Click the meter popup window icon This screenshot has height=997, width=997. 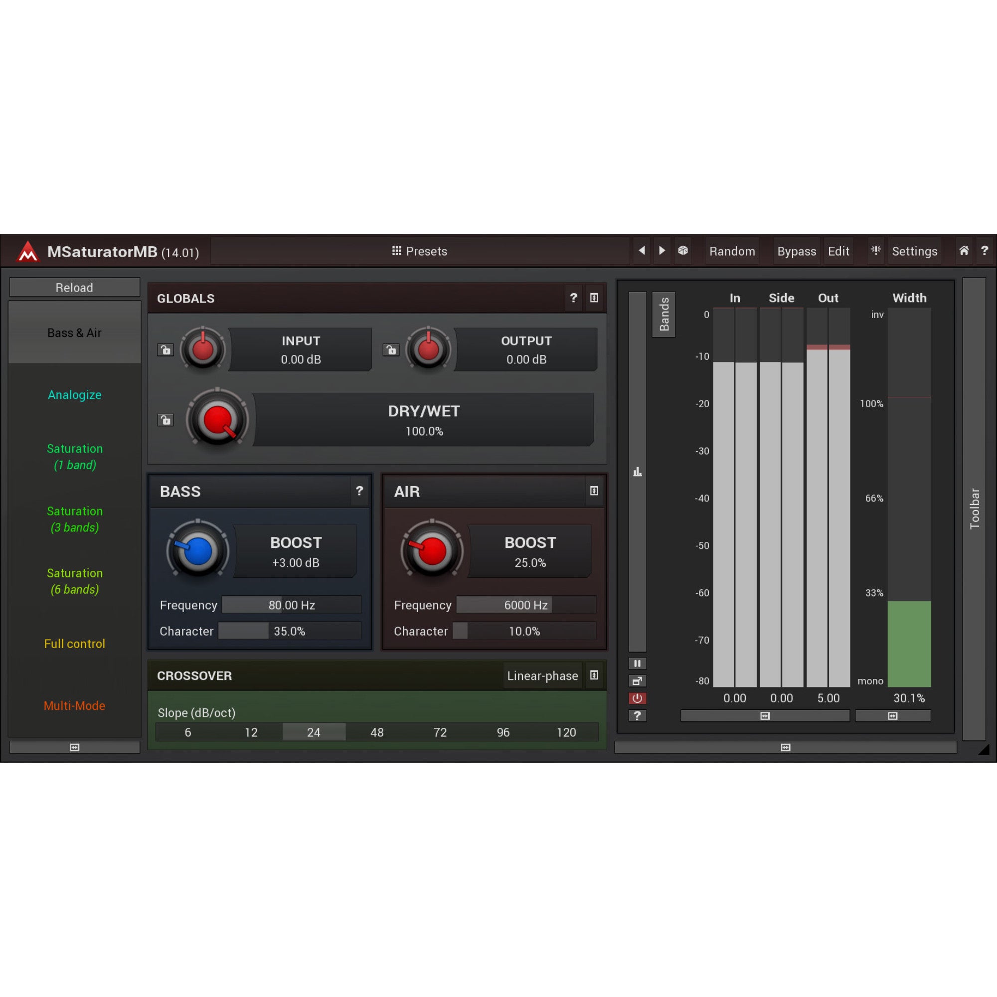[x=637, y=680]
